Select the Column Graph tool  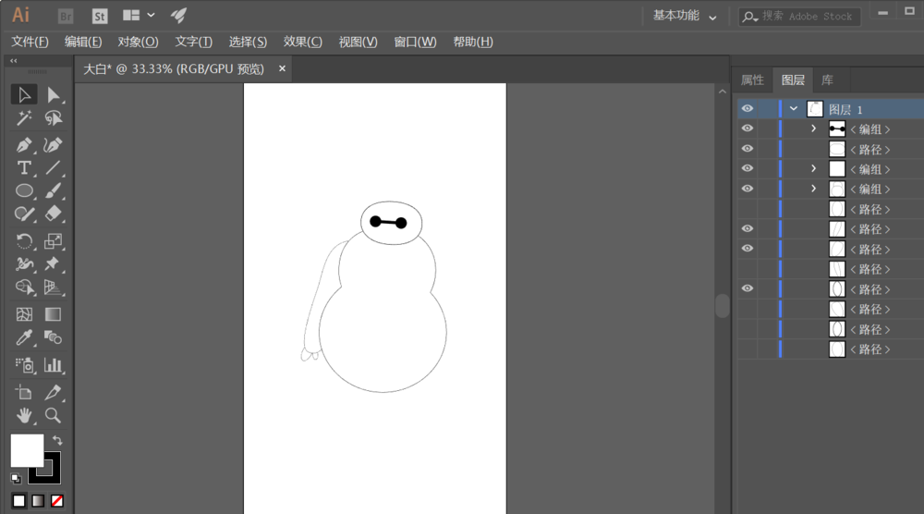coord(53,365)
